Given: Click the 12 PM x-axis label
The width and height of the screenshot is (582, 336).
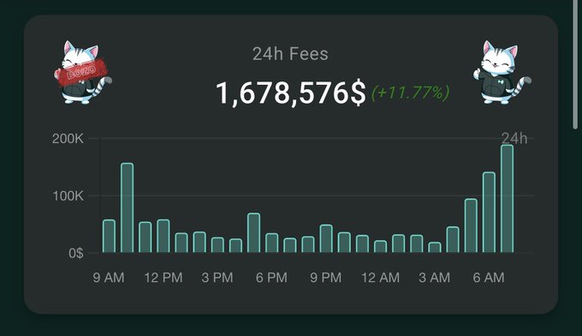Looking at the screenshot, I should point(163,278).
